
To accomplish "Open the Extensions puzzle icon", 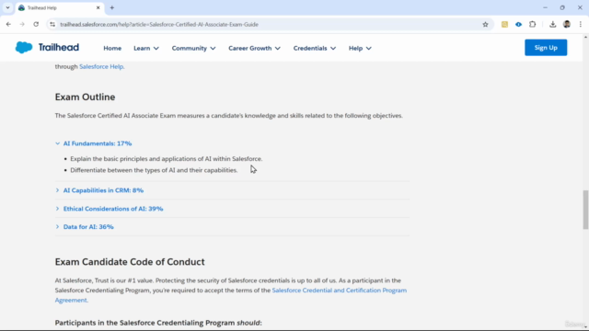I will coord(532,25).
